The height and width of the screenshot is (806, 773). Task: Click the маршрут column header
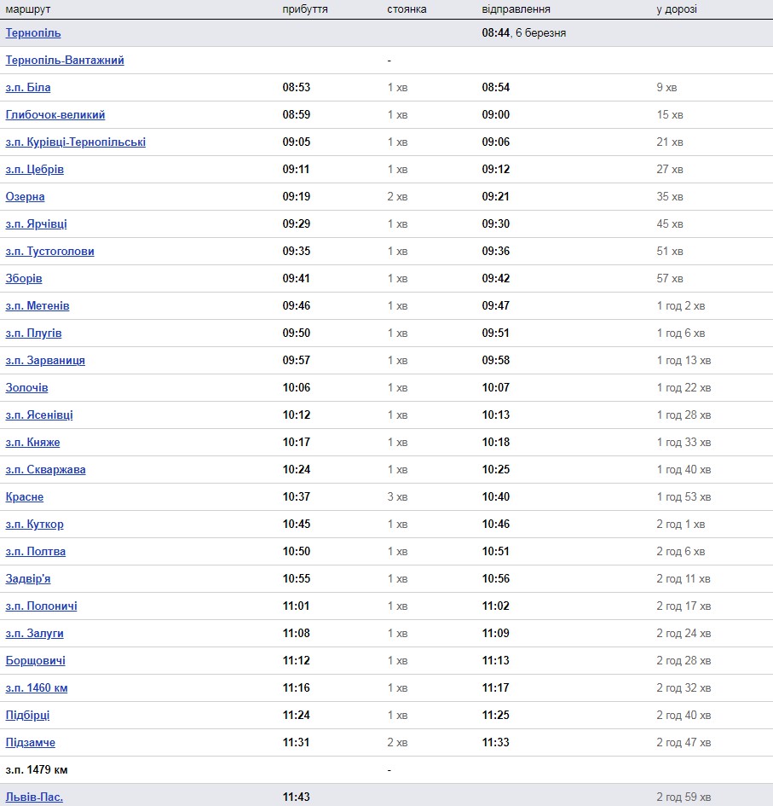(28, 9)
